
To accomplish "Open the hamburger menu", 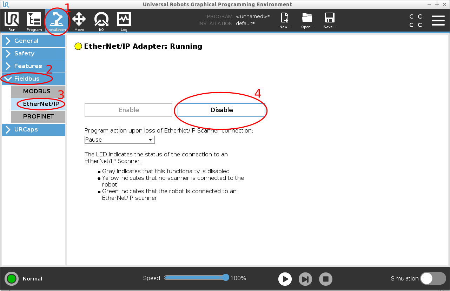I will point(438,21).
